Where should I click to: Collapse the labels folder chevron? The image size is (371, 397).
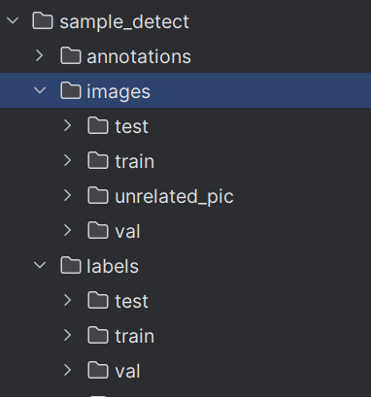pos(40,265)
